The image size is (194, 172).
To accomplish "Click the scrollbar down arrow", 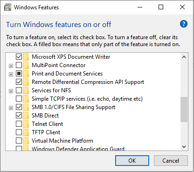I will pos(184,146).
